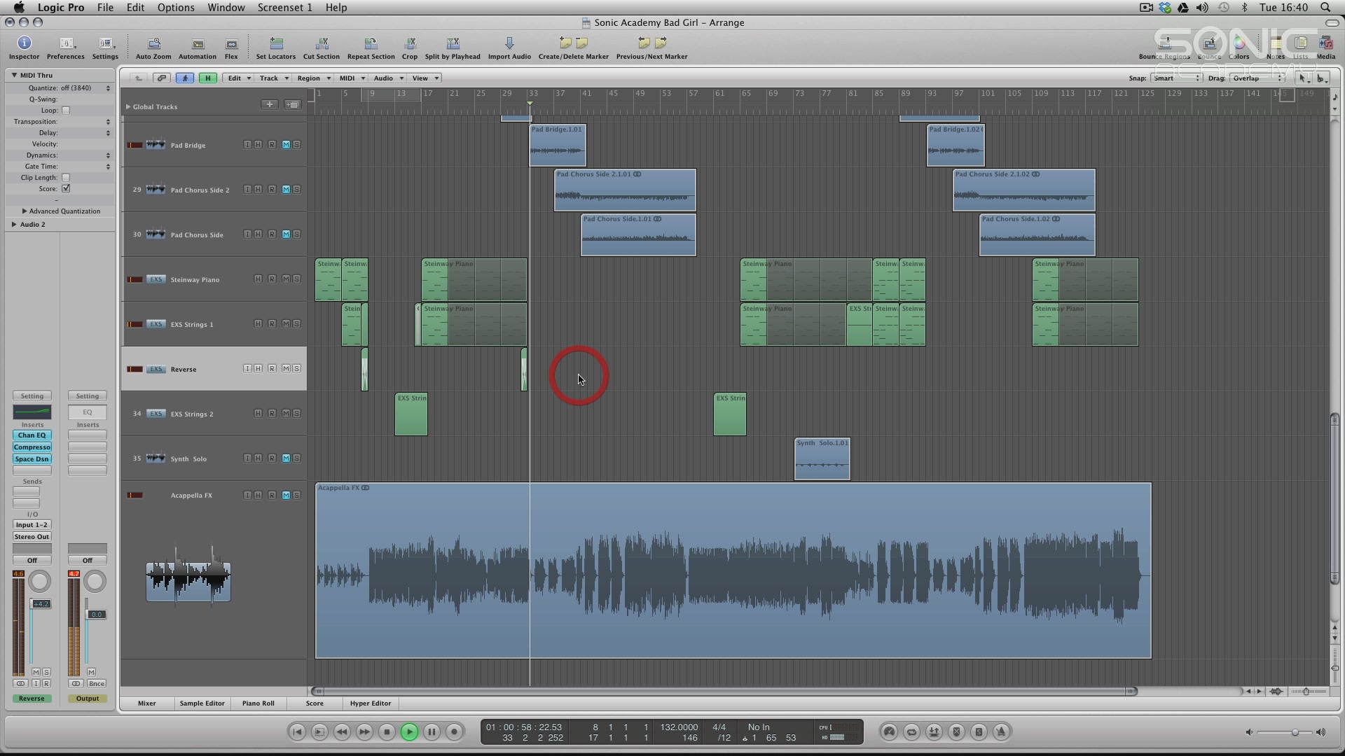
Task: Open the Settings toolbar icon
Action: 105,48
